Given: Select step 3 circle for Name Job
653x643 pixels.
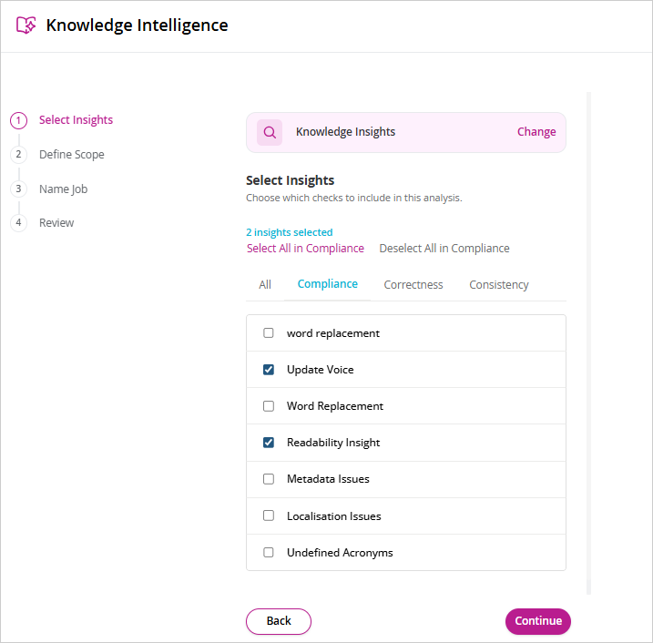Looking at the screenshot, I should click(x=18, y=189).
